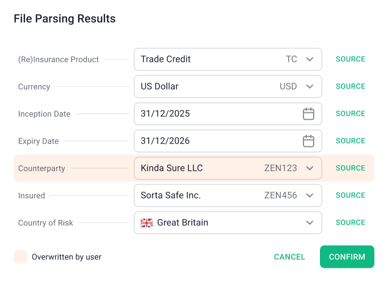Viewport: 388px width, 282px height.
Task: Open Source link for Inception Date
Action: tap(350, 113)
